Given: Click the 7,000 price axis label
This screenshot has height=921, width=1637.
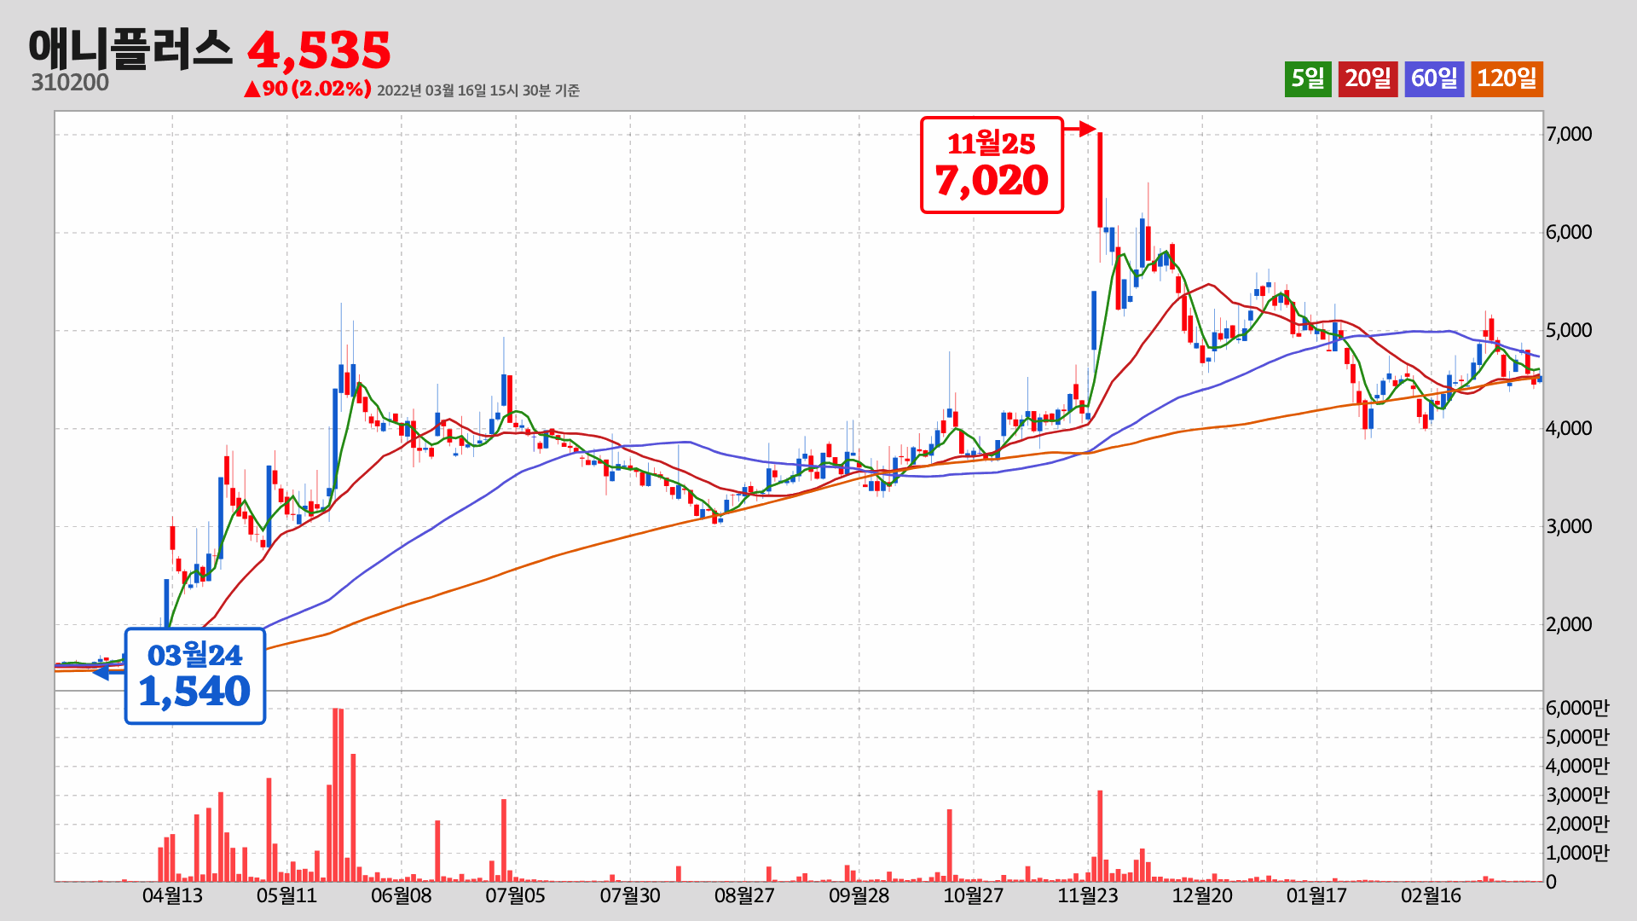Looking at the screenshot, I should pos(1569,134).
